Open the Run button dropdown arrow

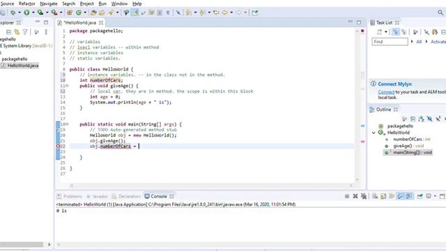33,13
